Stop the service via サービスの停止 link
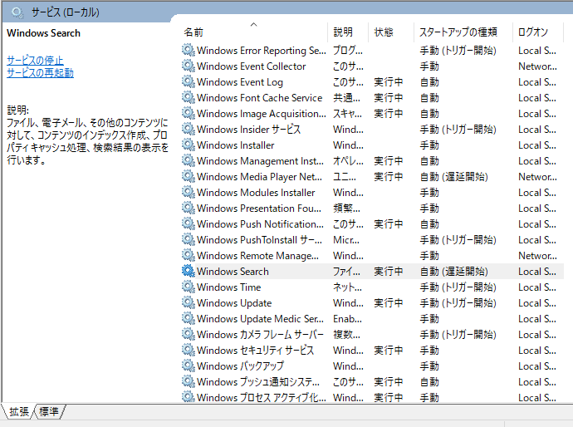The width and height of the screenshot is (573, 427). coord(35,61)
